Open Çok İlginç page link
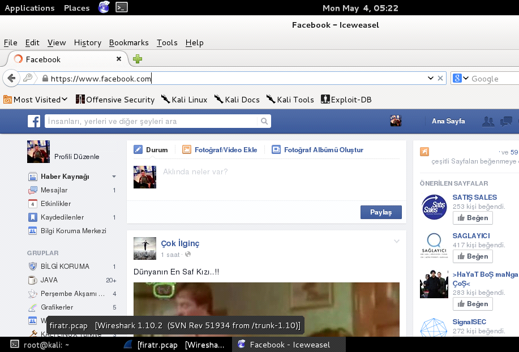519x352 pixels. (180, 243)
